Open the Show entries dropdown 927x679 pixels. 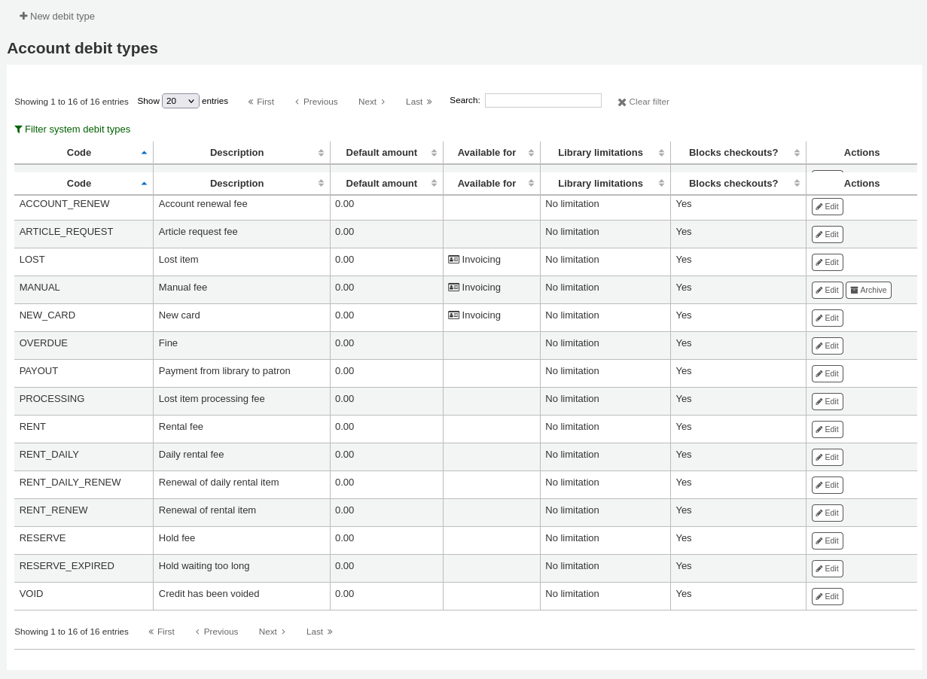click(x=180, y=100)
